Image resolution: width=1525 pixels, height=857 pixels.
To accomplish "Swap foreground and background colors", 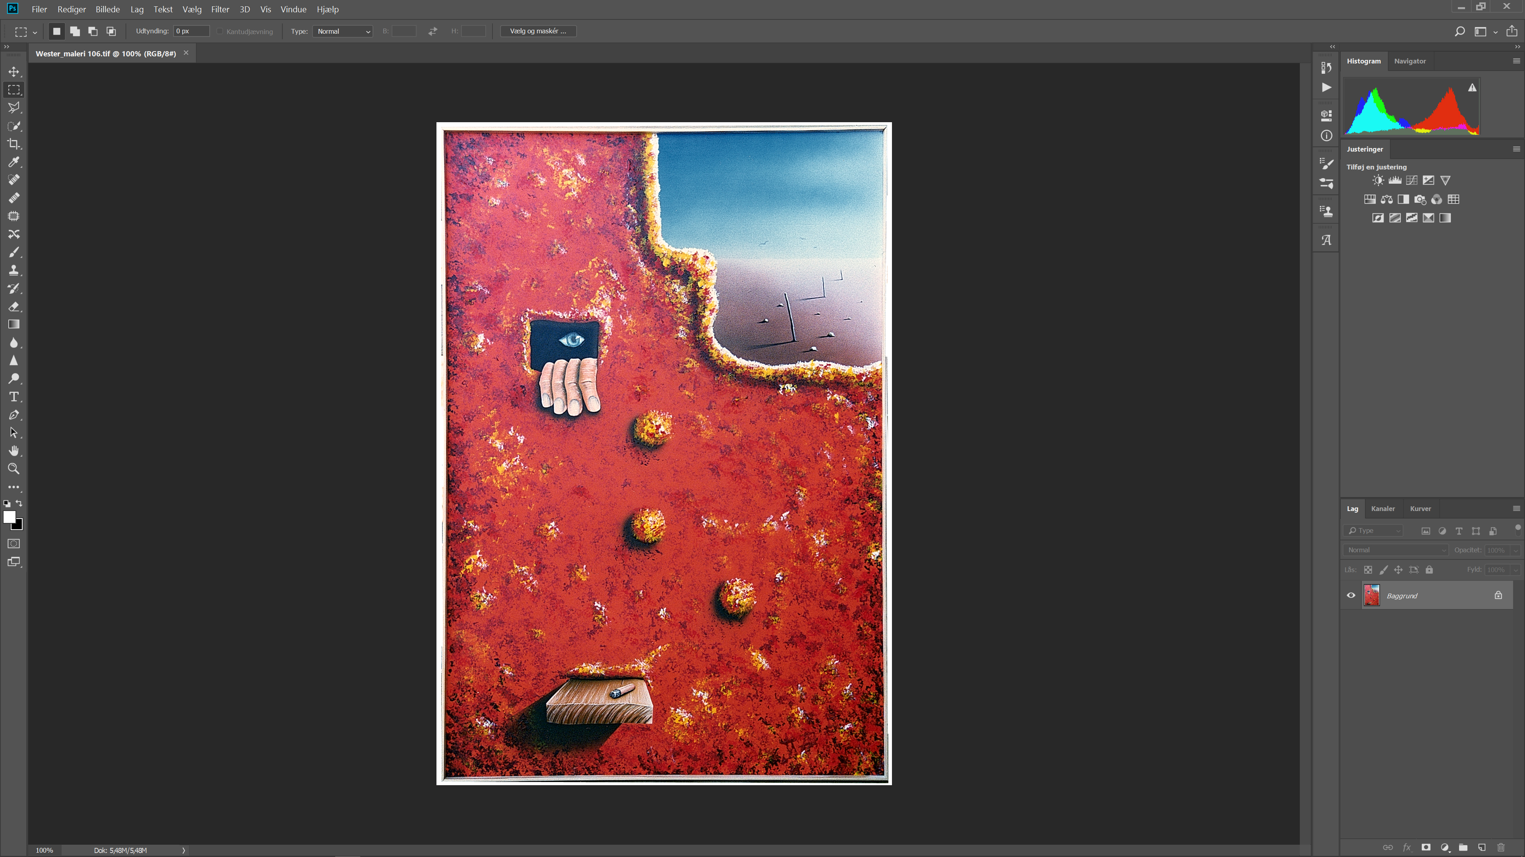I will [19, 503].
